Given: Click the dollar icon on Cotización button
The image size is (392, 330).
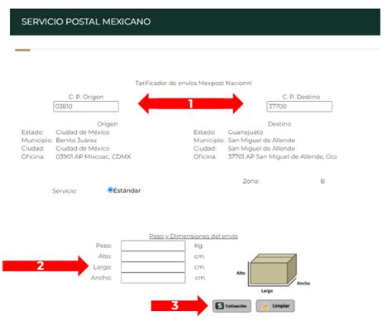Looking at the screenshot, I should coord(219,306).
